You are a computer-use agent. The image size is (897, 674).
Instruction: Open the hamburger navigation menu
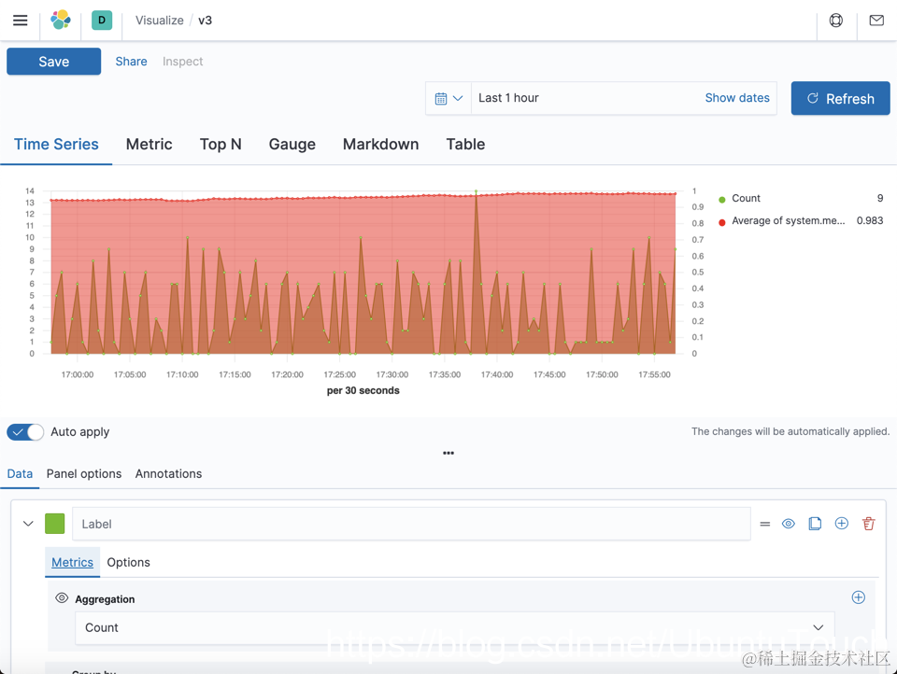point(20,21)
